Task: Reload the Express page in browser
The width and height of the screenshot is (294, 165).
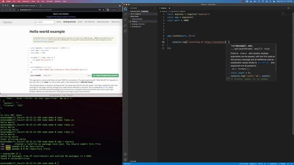Action: click(10, 10)
